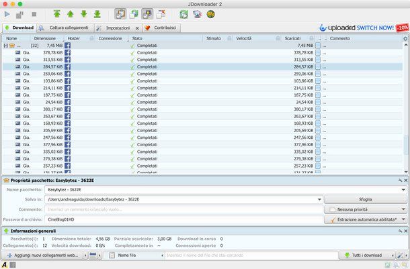Toggle automatic reconnect in the toolbar
The height and width of the screenshot is (269, 410).
point(134,14)
